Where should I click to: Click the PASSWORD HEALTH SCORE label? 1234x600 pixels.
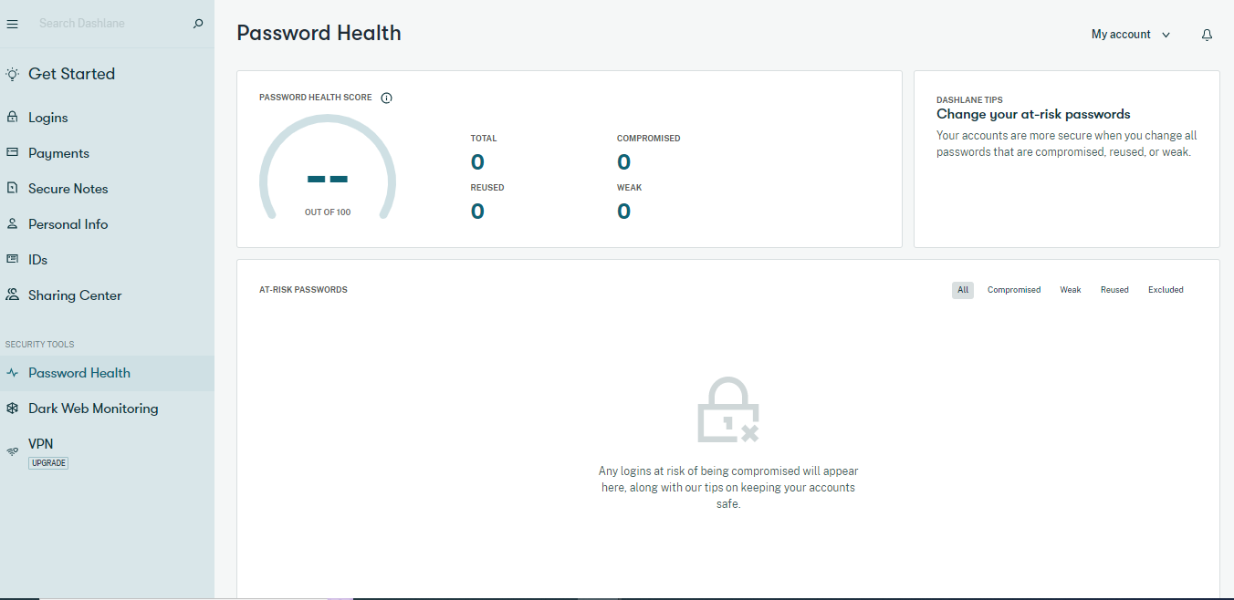316,98
